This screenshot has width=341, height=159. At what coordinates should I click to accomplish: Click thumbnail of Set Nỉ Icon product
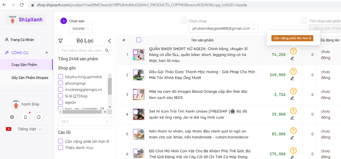139,114
